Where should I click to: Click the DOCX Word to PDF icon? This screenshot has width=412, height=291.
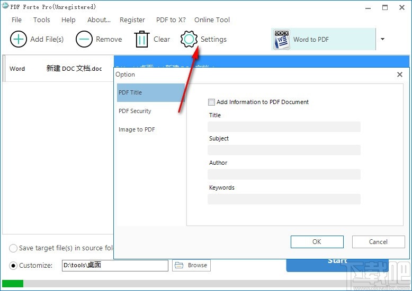pyautogui.click(x=281, y=39)
